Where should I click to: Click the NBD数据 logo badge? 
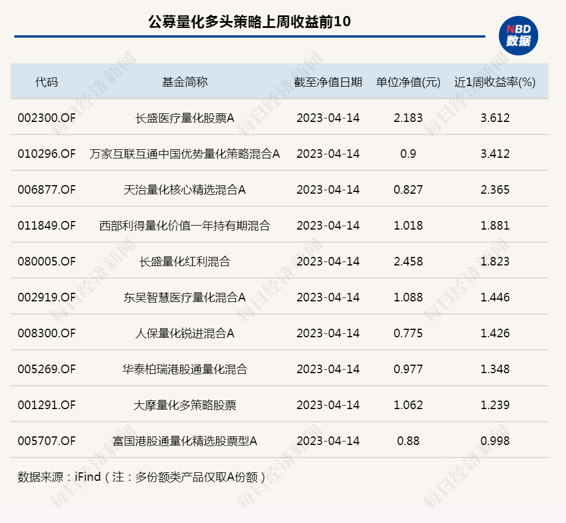(518, 36)
